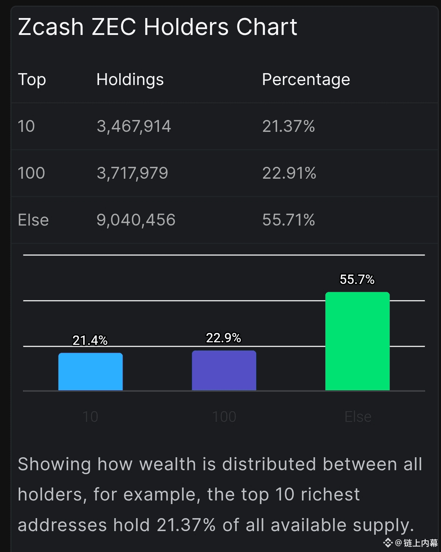Click the "Top" column header
Screen dimensions: 441x552
pos(32,79)
